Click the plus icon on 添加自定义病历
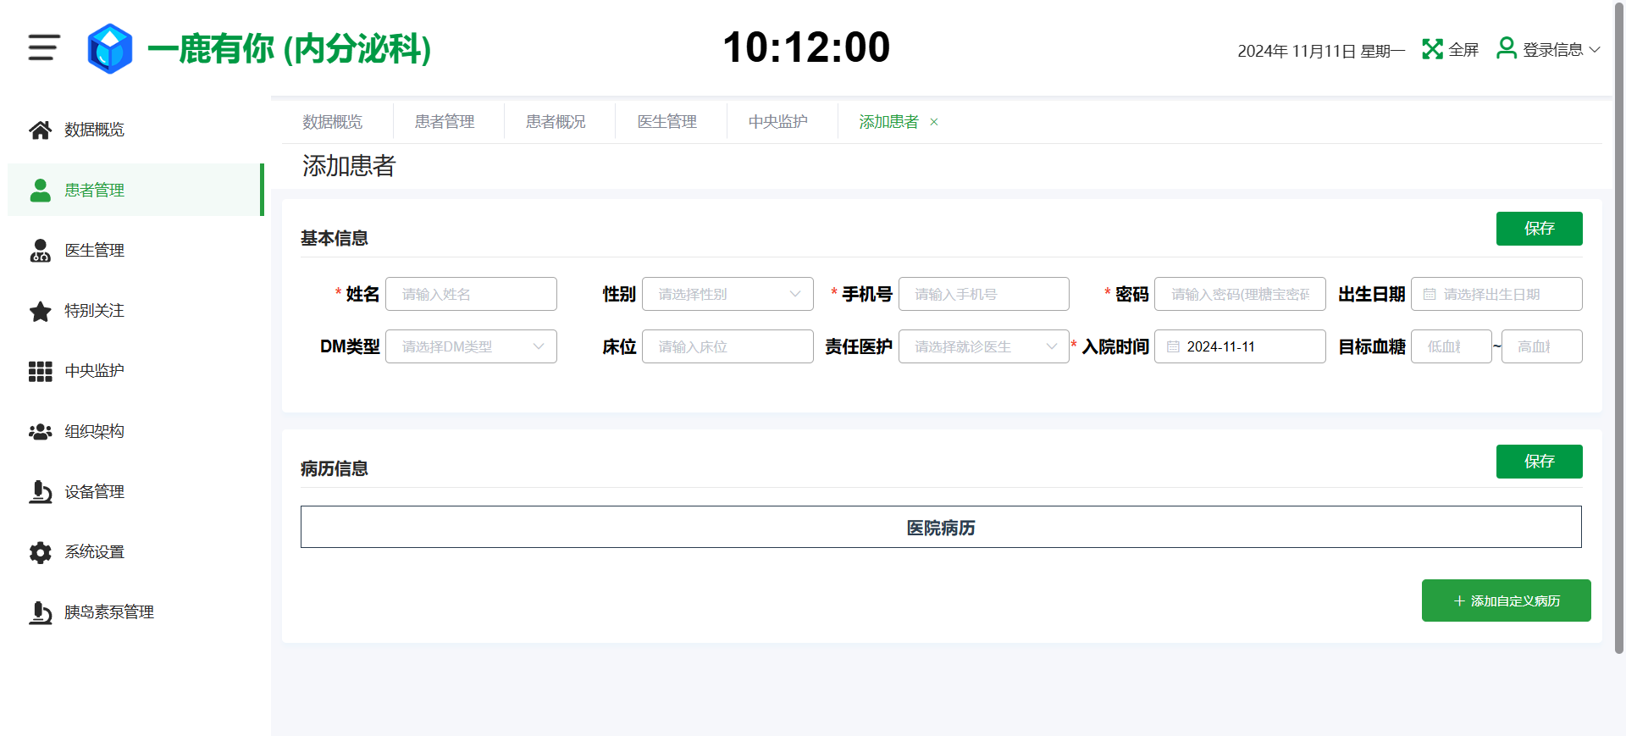The height and width of the screenshot is (736, 1626). [1459, 600]
